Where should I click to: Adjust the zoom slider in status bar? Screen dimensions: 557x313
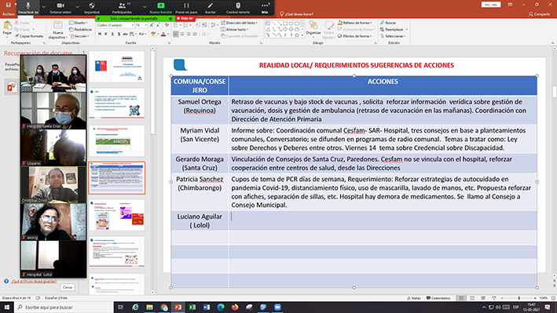click(519, 298)
